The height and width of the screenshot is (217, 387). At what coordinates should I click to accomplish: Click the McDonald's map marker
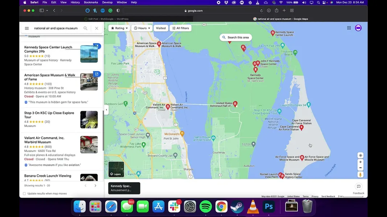pyautogui.click(x=182, y=134)
